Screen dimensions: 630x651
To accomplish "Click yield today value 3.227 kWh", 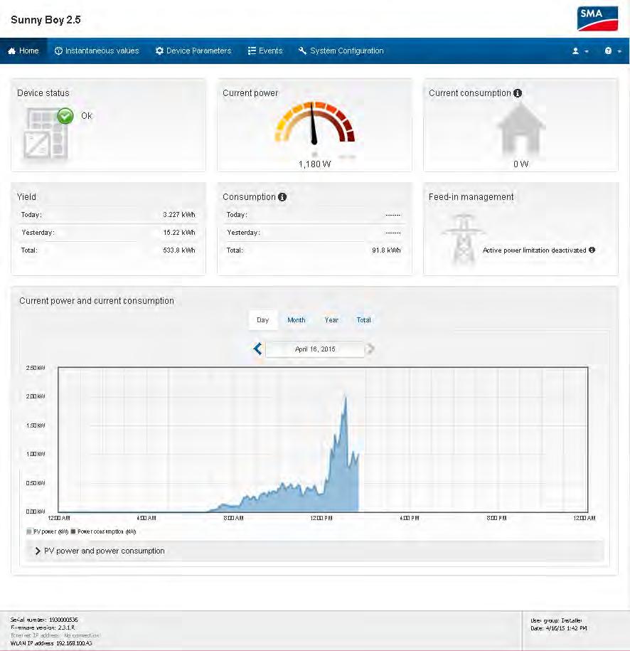I will click(179, 215).
